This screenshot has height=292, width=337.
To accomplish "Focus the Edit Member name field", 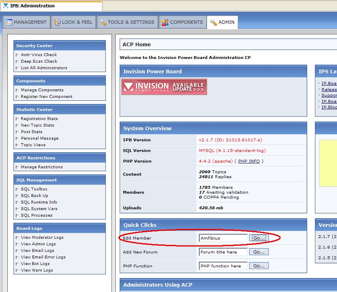I will [223, 238].
